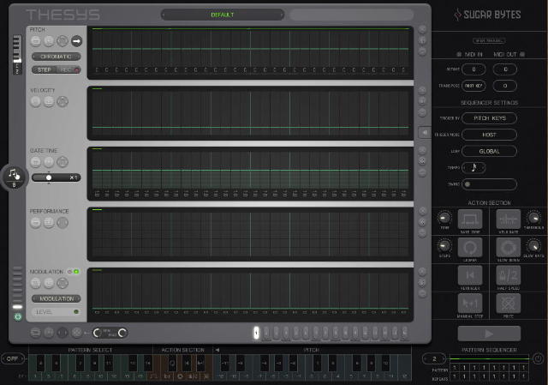This screenshot has width=548, height=385.
Task: Click third round icon in Velocity lane
Action: 63,101
